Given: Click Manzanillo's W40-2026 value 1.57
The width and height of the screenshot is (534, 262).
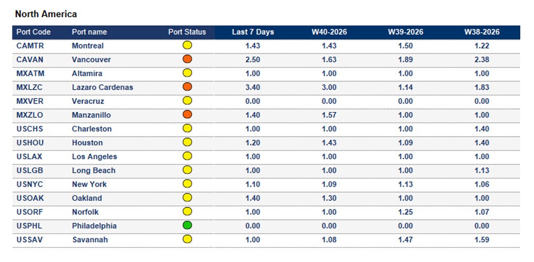Looking at the screenshot, I should tap(329, 115).
